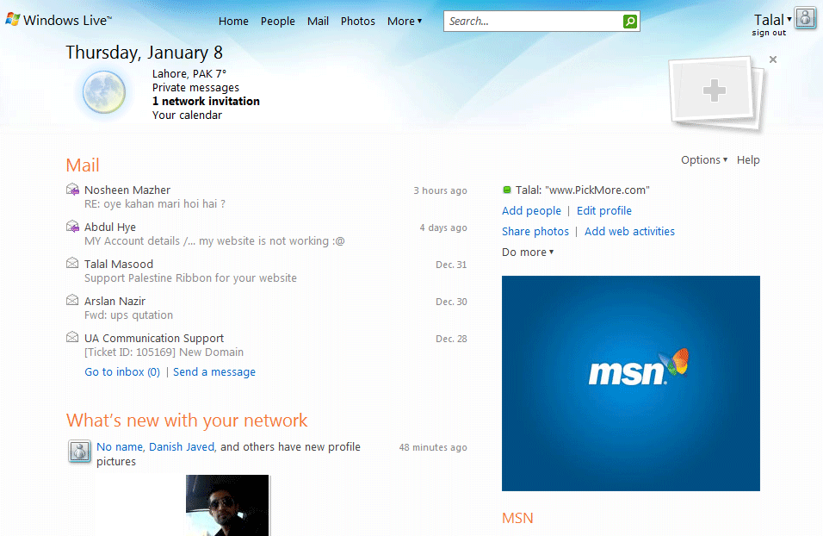Expand the Do more menu

click(x=528, y=252)
